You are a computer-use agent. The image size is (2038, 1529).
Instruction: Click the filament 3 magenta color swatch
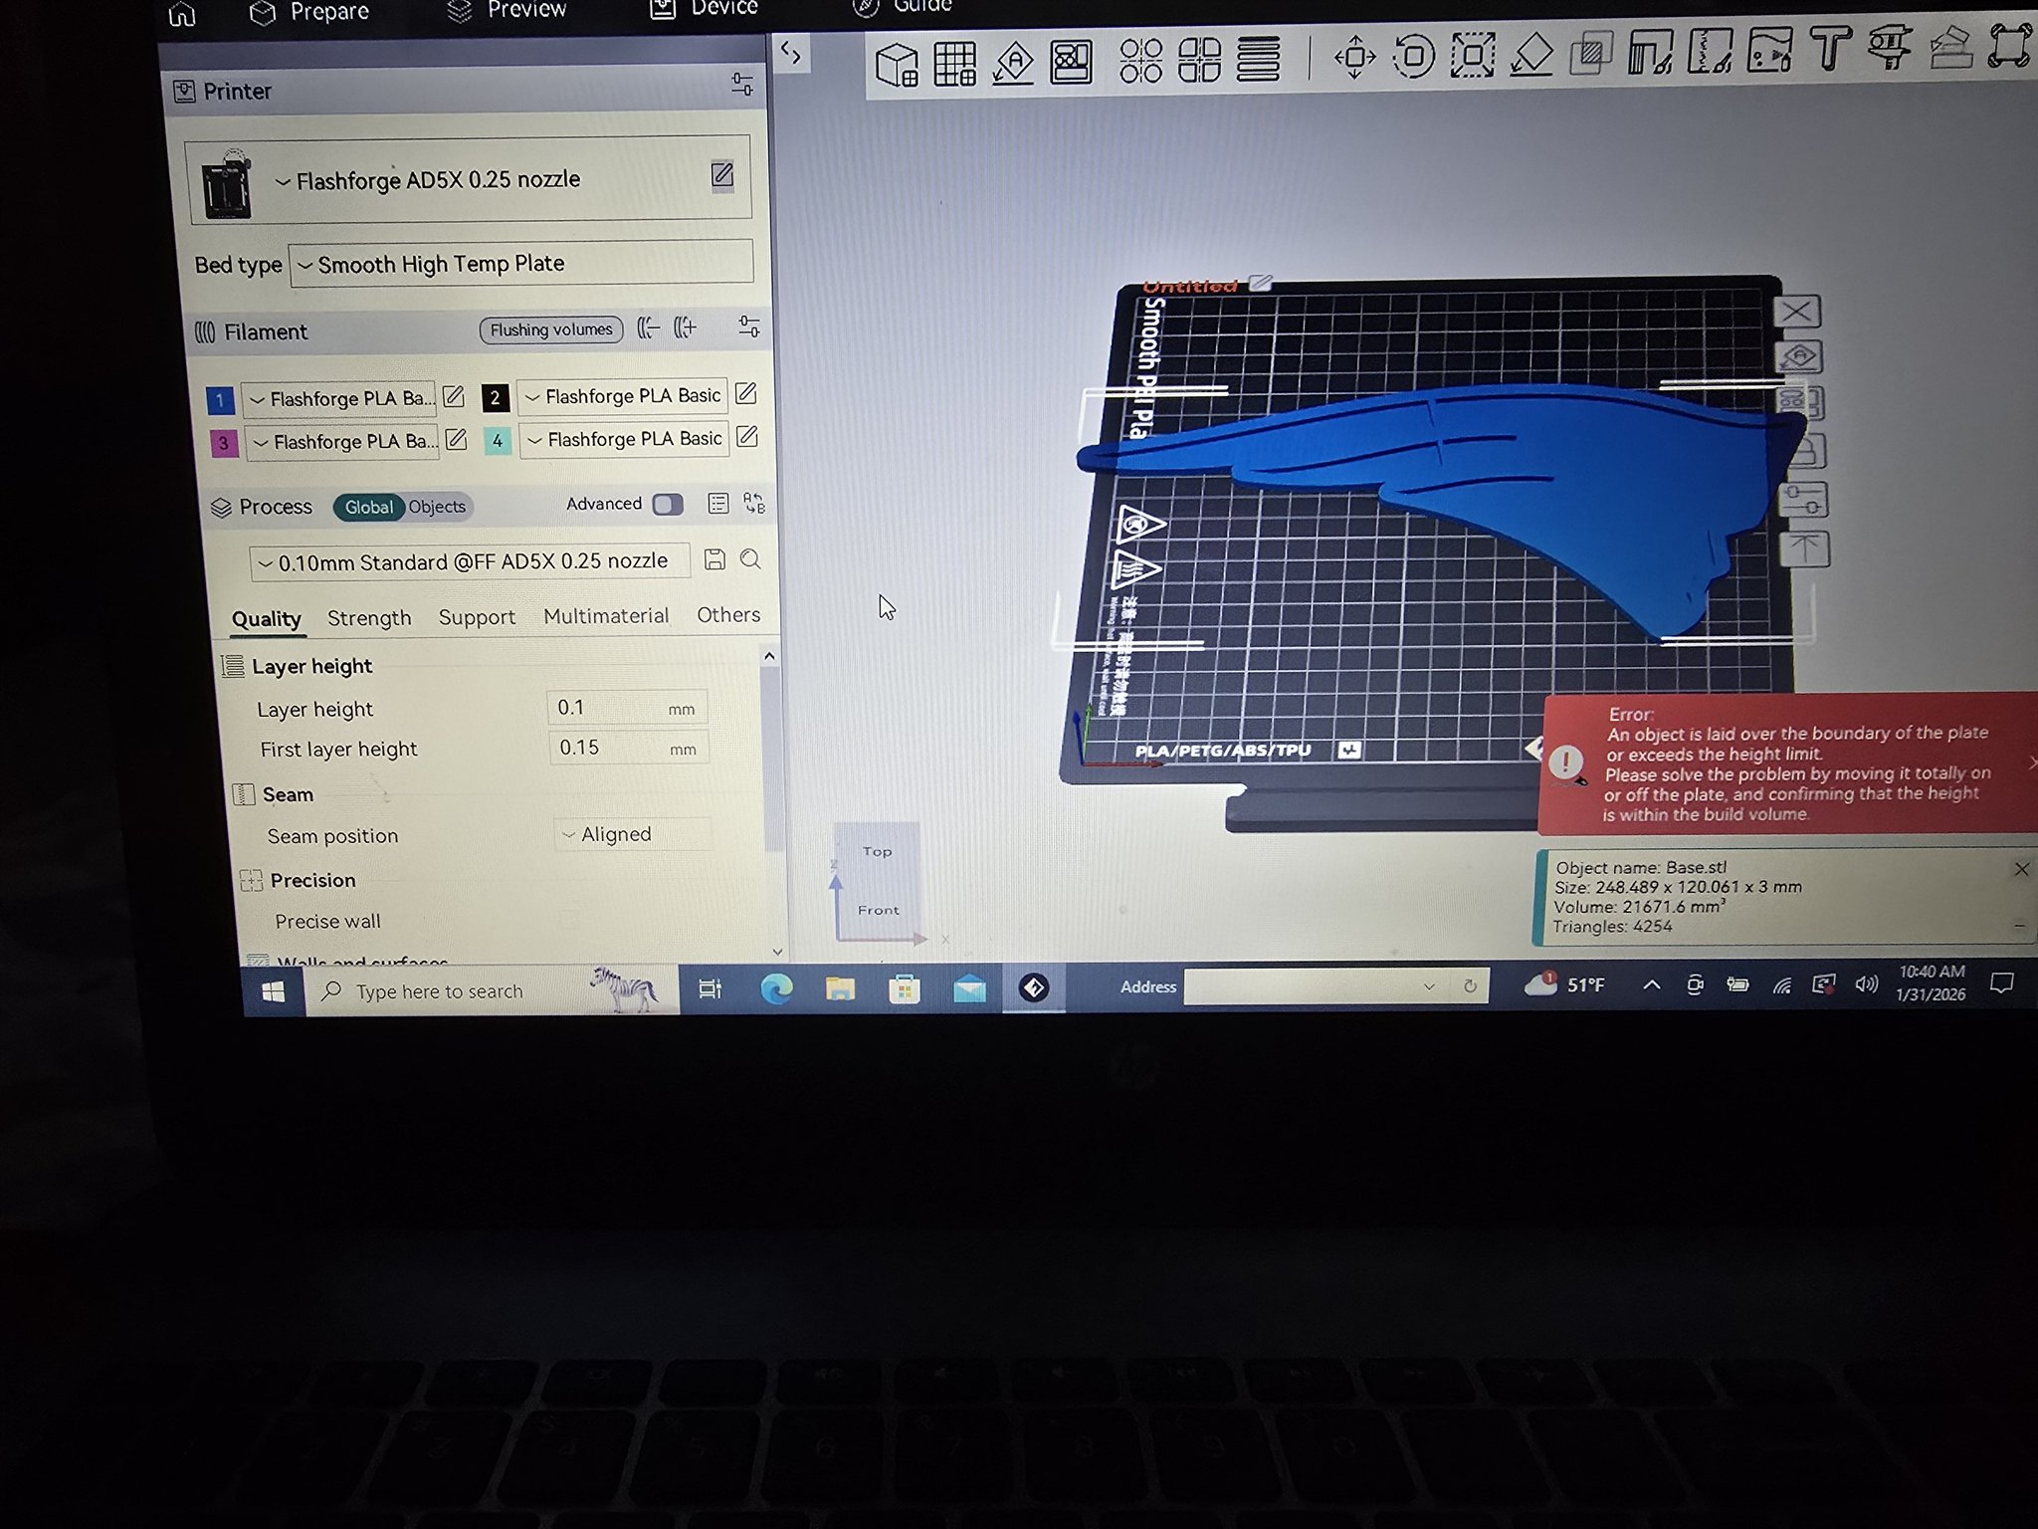coord(223,443)
